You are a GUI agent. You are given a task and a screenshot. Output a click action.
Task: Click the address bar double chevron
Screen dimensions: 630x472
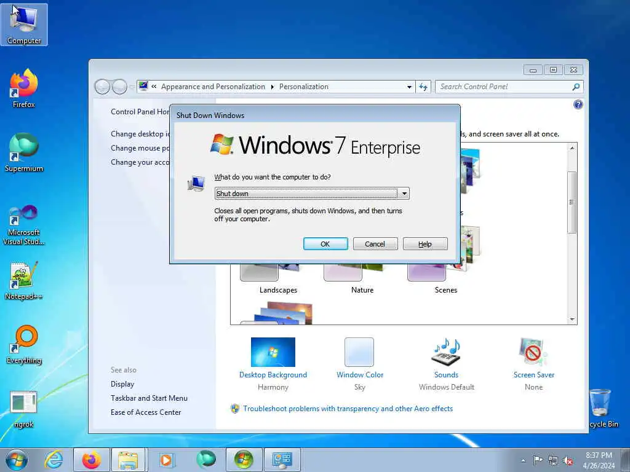click(x=154, y=86)
